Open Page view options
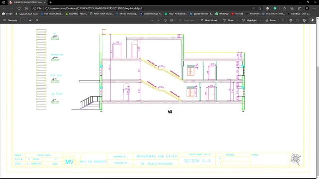Screen dimensions: 319x179 (187, 20)
